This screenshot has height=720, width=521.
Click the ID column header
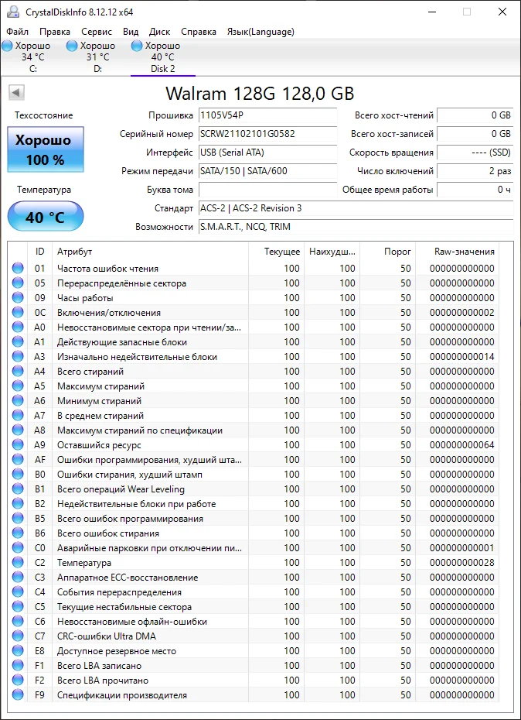tap(40, 252)
